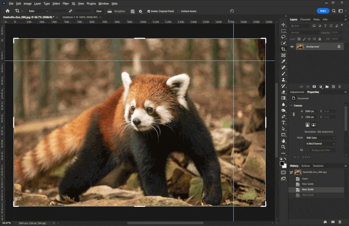Hide the Background layer eye icon
This screenshot has height=226, width=349.
292,47
